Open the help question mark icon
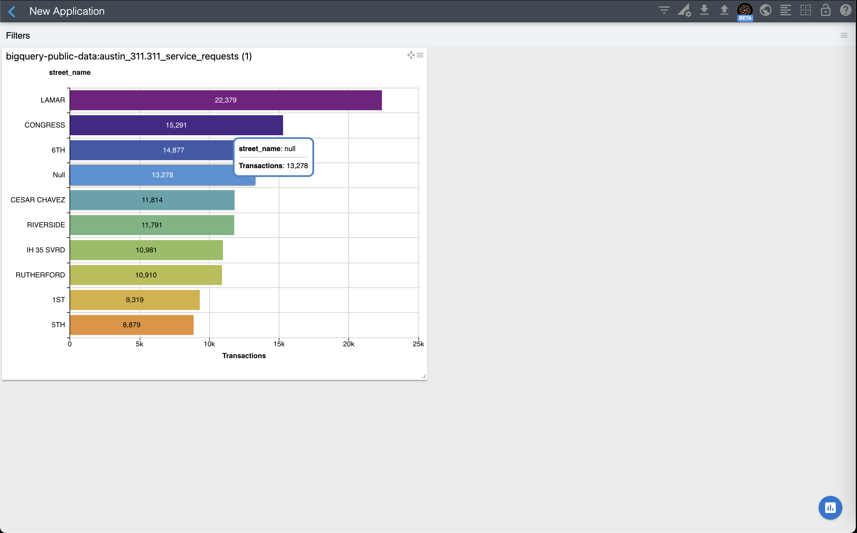Viewport: 857px width, 533px height. coord(846,10)
